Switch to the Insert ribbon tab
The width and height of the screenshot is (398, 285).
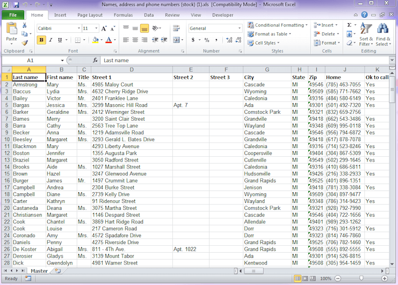60,15
